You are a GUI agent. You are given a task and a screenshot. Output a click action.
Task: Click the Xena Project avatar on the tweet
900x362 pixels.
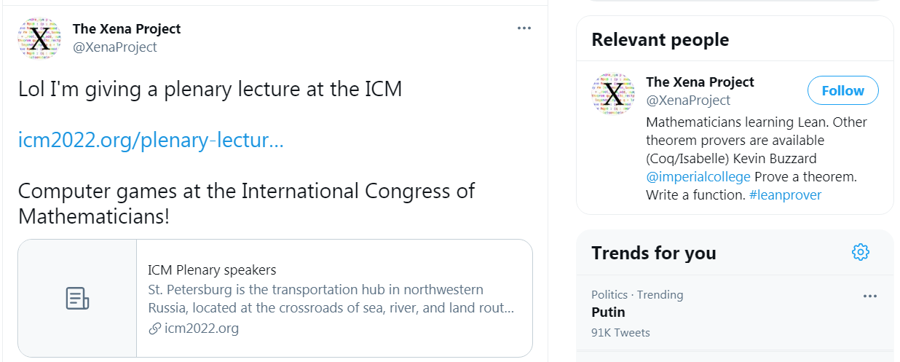[x=39, y=38]
